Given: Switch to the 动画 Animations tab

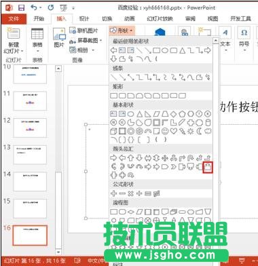Looking at the screenshot, I should (129, 19).
